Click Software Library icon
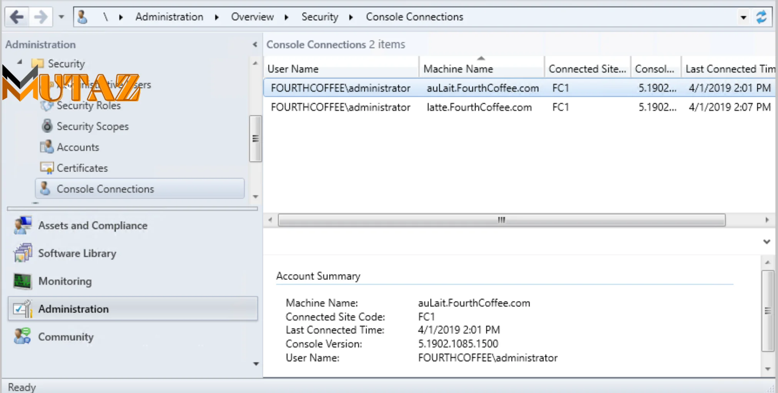This screenshot has height=393, width=778. point(23,253)
